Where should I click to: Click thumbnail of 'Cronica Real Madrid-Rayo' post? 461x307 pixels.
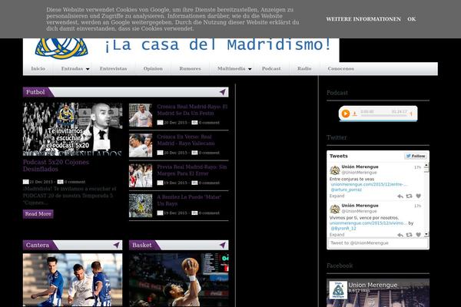(x=141, y=115)
